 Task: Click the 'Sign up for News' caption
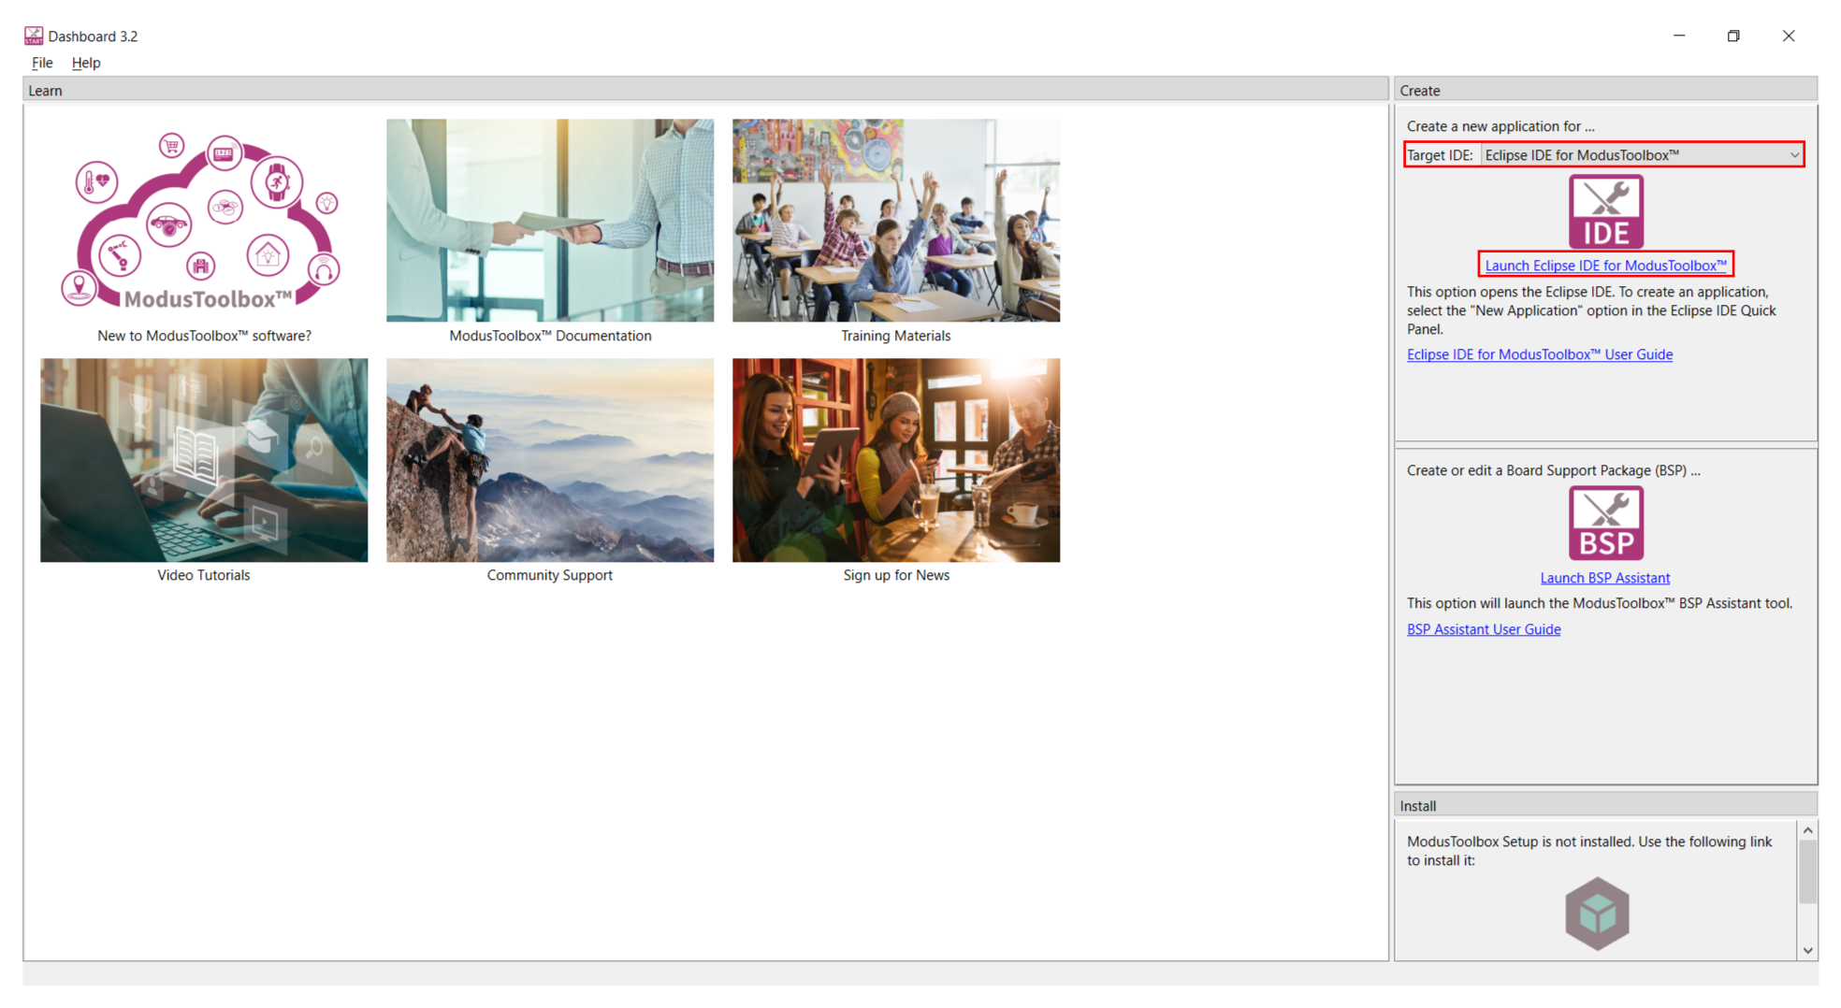tap(896, 575)
